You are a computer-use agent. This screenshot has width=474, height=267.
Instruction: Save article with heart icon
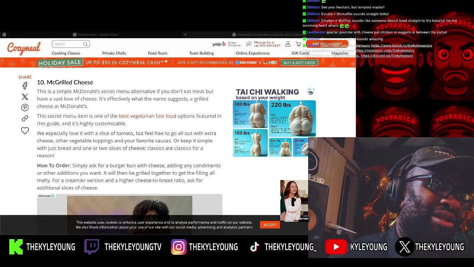(25, 131)
